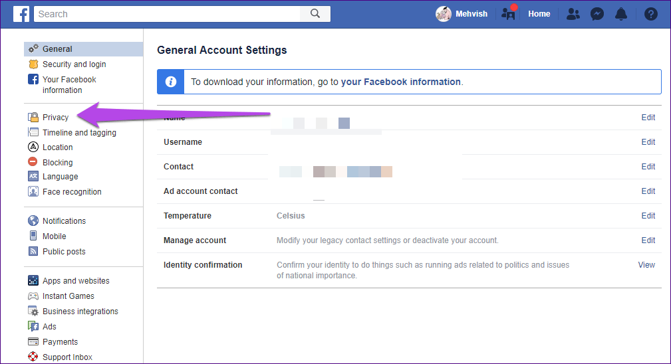Open notifications bell icon

coord(621,14)
